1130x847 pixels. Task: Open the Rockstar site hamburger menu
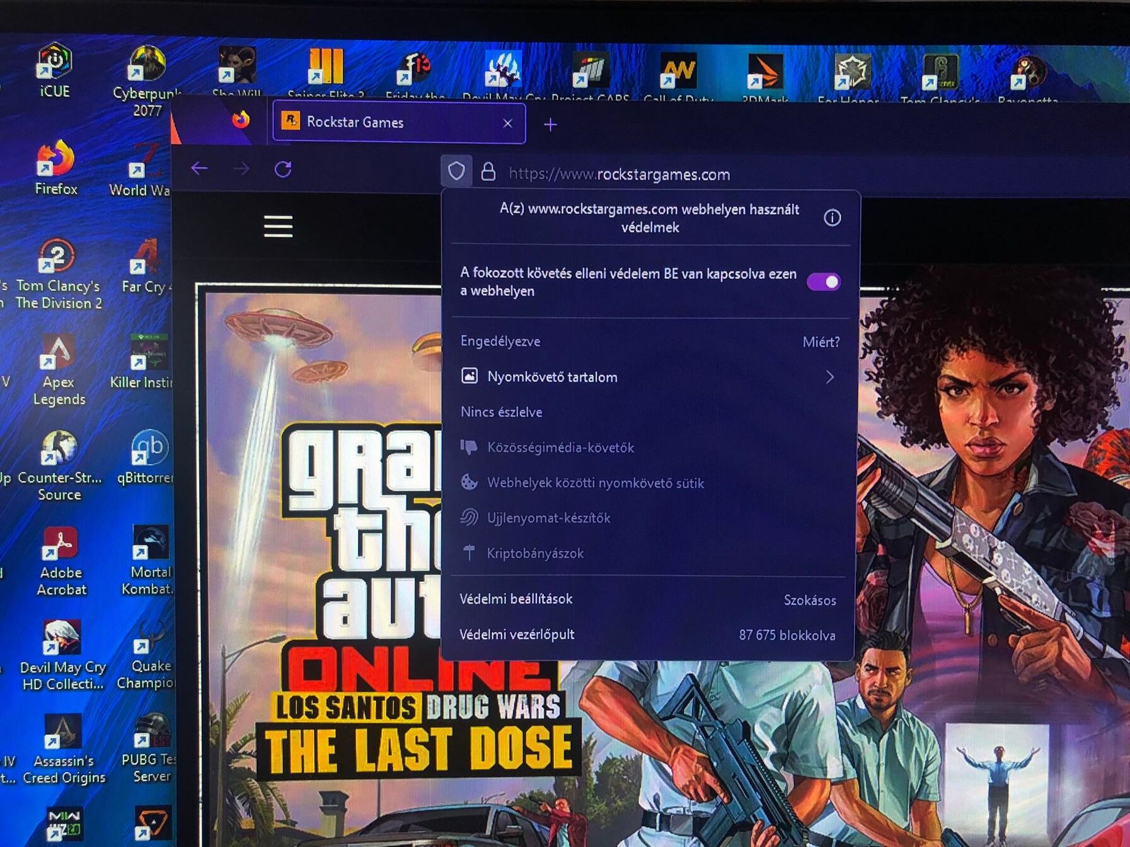(x=278, y=226)
